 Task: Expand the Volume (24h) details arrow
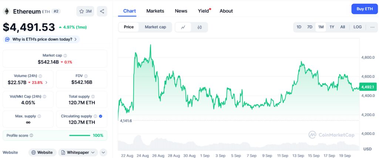(x=46, y=83)
